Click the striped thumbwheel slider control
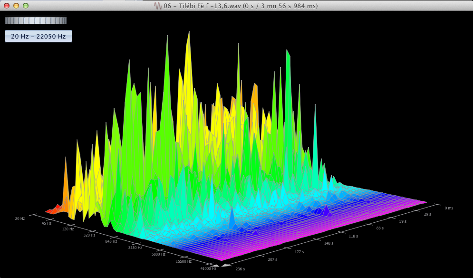 pos(36,20)
